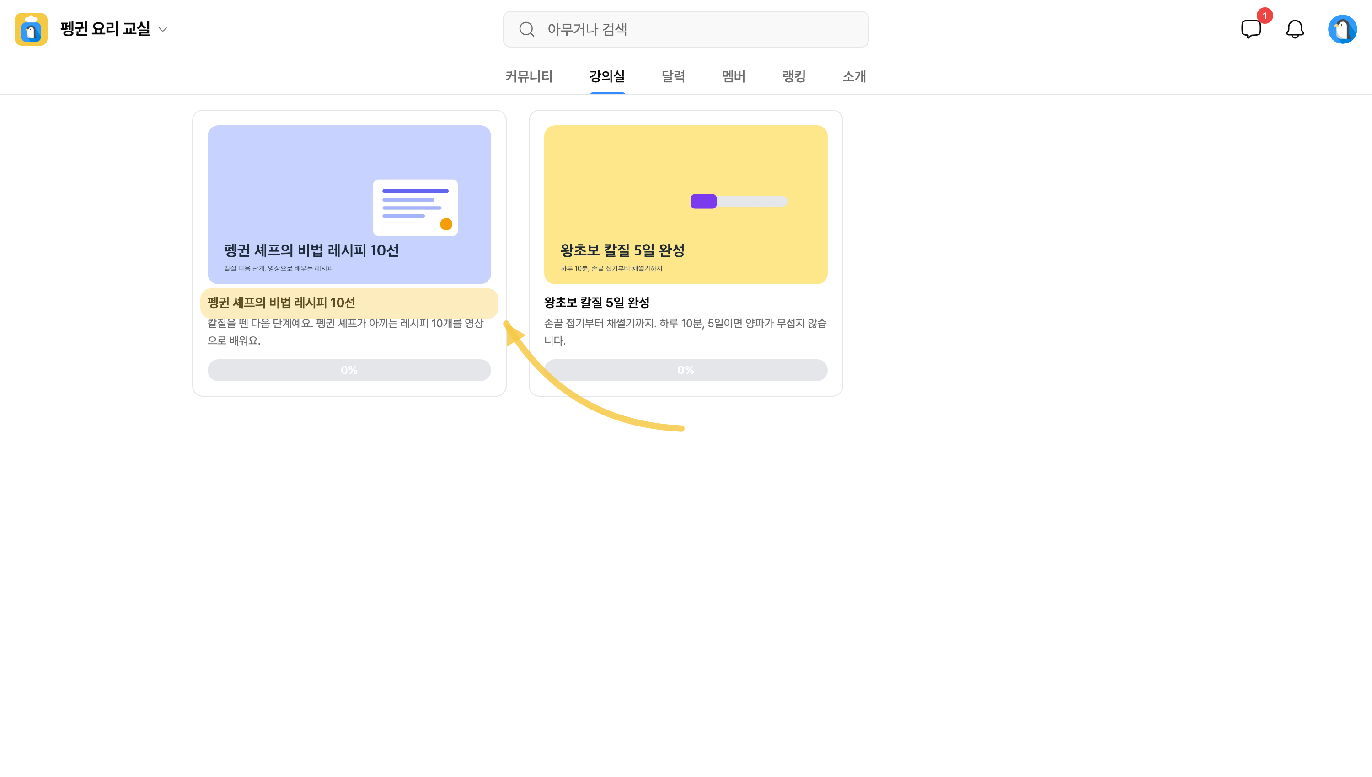This screenshot has width=1372, height=777.
Task: Click the 펭귄 요리 교실 logo icon
Action: (31, 29)
